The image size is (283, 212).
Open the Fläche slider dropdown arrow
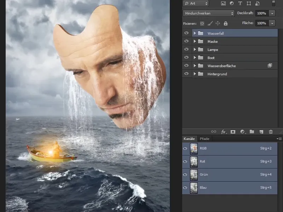pyautogui.click(x=272, y=23)
